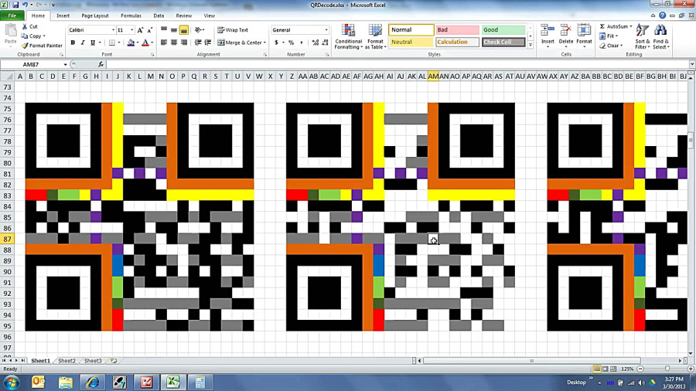Switch to the Page Layout tab

pos(95,15)
